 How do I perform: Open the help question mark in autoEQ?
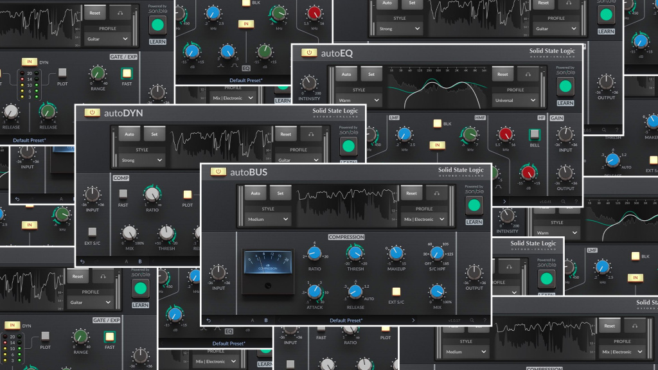pyautogui.click(x=576, y=202)
